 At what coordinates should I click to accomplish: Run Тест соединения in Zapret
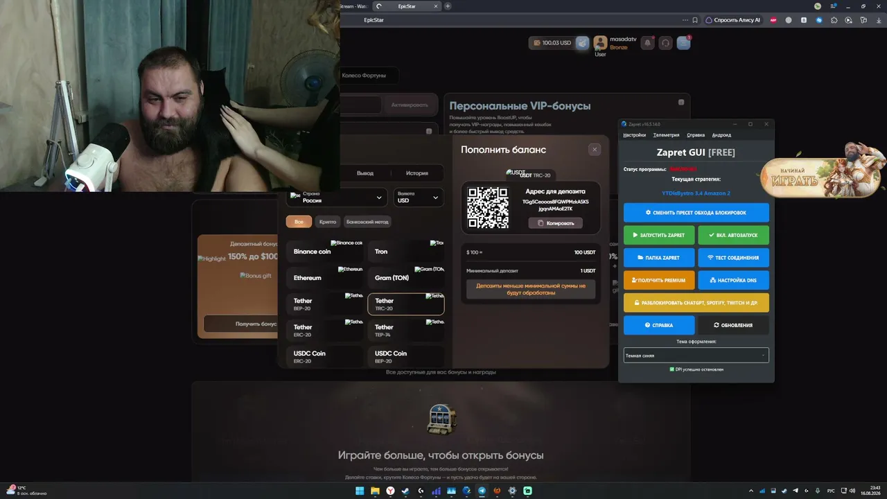point(733,258)
